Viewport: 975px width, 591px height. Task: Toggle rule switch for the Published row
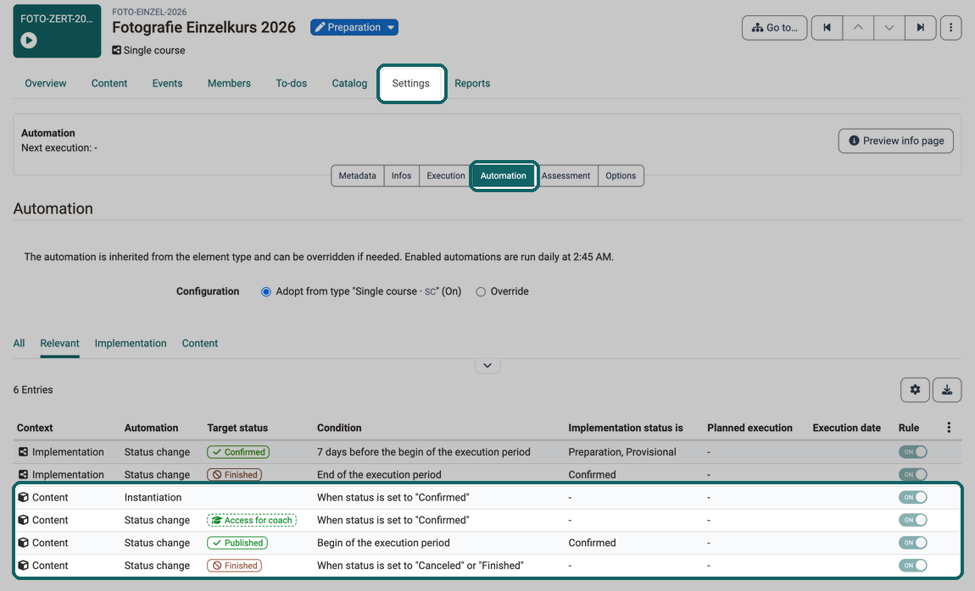click(913, 543)
